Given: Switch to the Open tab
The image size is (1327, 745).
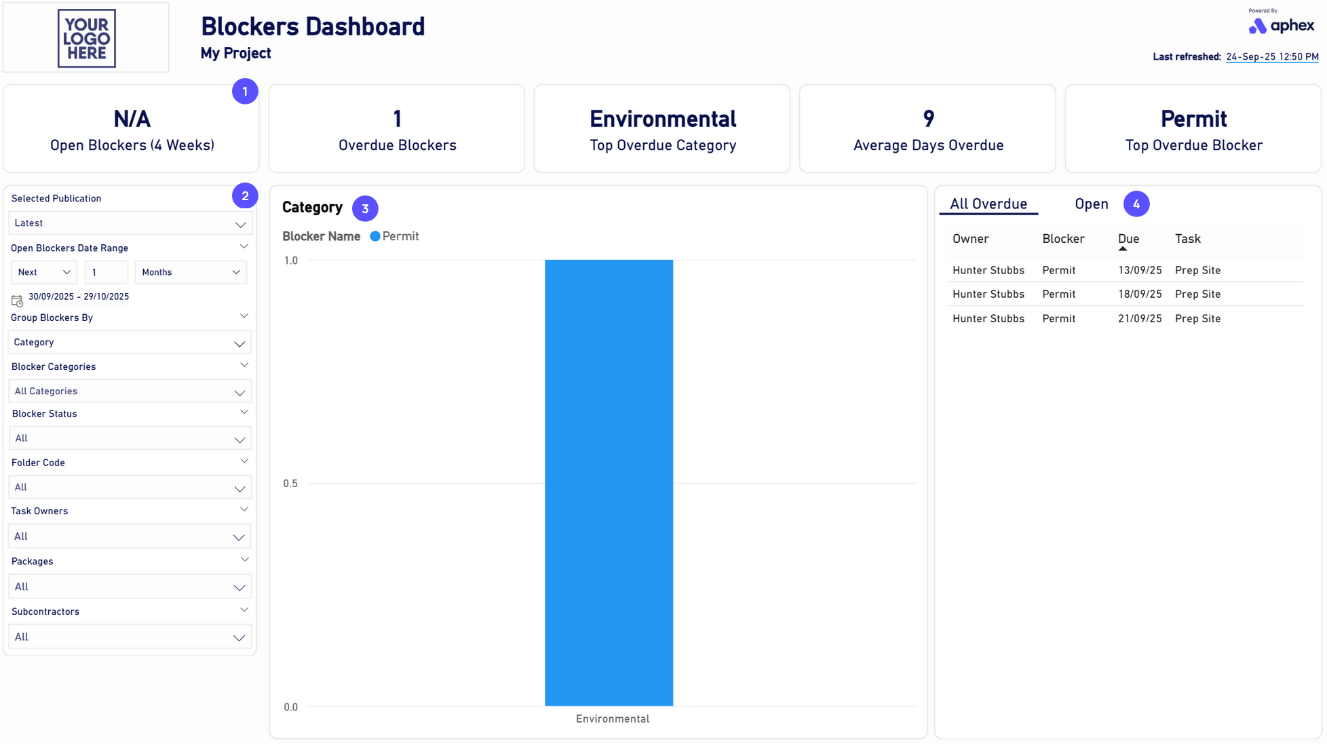Looking at the screenshot, I should point(1091,204).
